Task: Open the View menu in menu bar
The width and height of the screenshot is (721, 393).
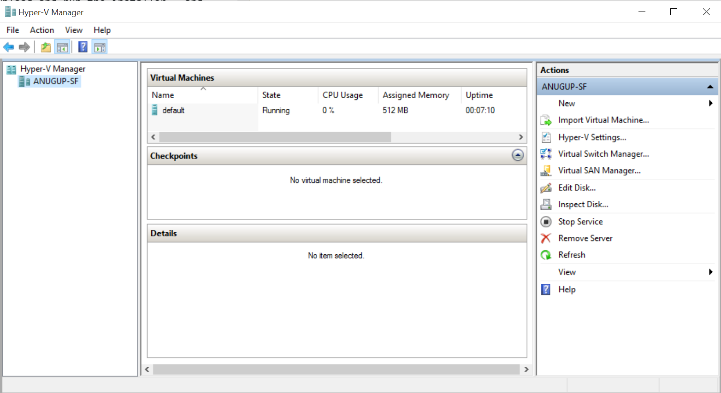Action: 74,30
